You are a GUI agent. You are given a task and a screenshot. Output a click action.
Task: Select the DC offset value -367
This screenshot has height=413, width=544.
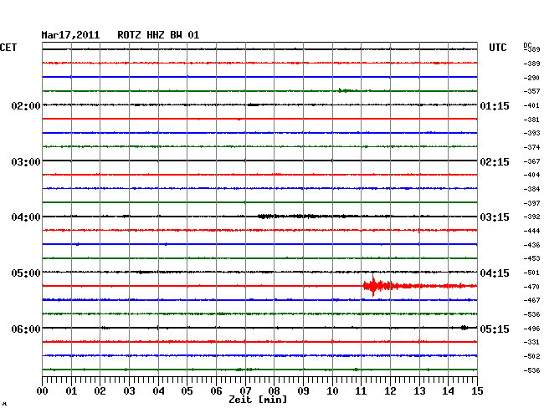pyautogui.click(x=531, y=161)
